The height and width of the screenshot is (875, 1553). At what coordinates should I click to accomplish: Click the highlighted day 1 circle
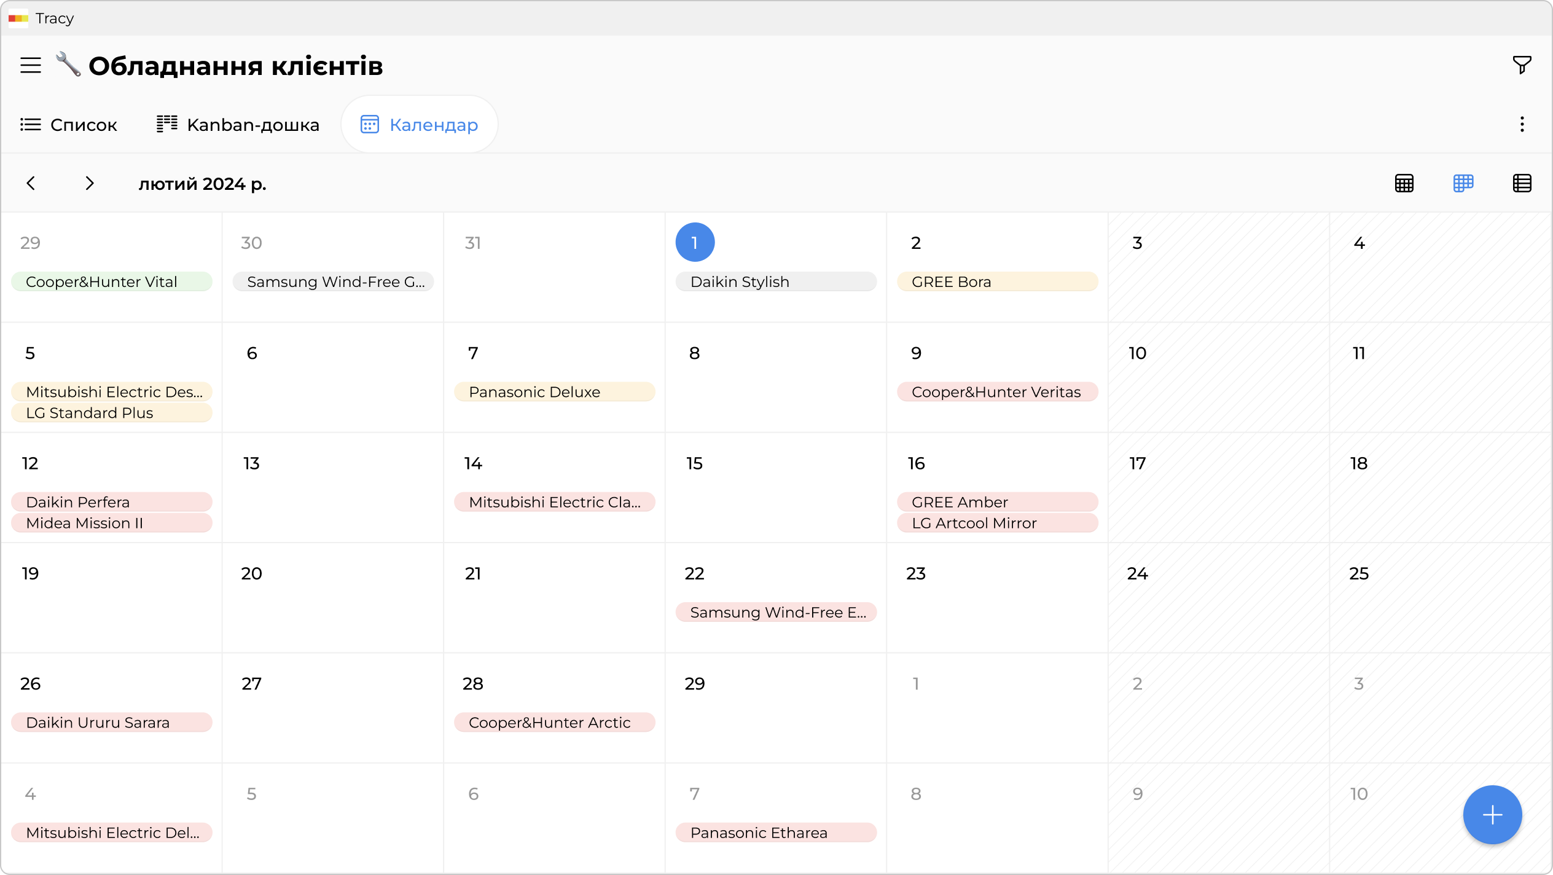tap(695, 242)
